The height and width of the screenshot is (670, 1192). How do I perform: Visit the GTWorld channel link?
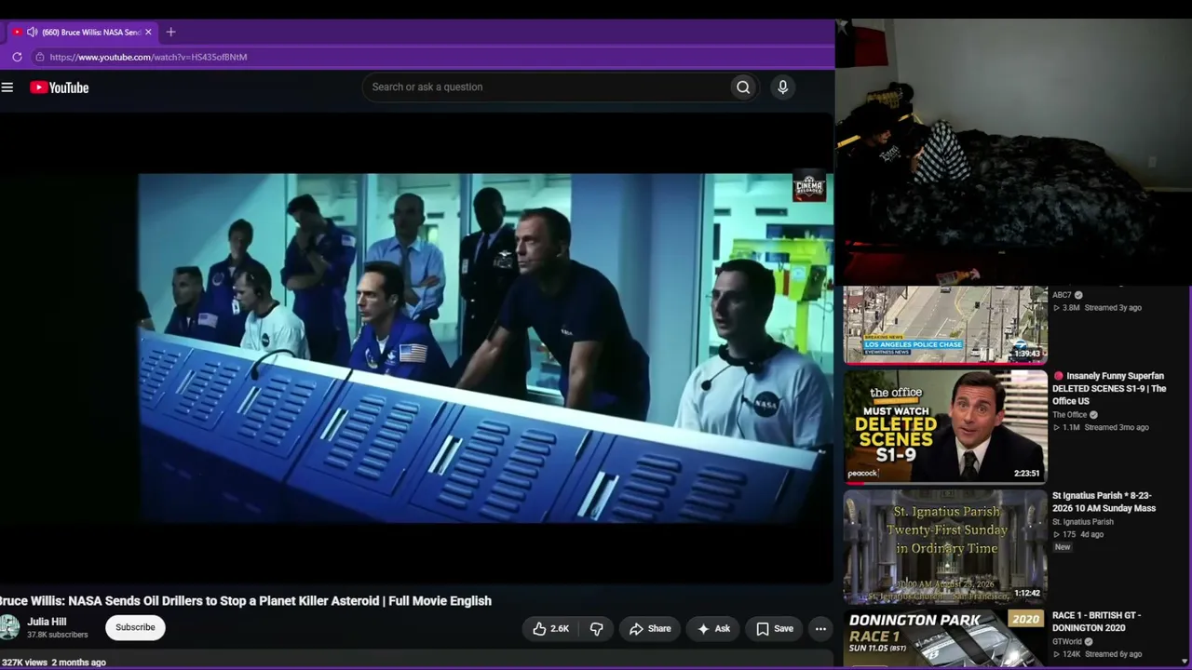coord(1067,641)
